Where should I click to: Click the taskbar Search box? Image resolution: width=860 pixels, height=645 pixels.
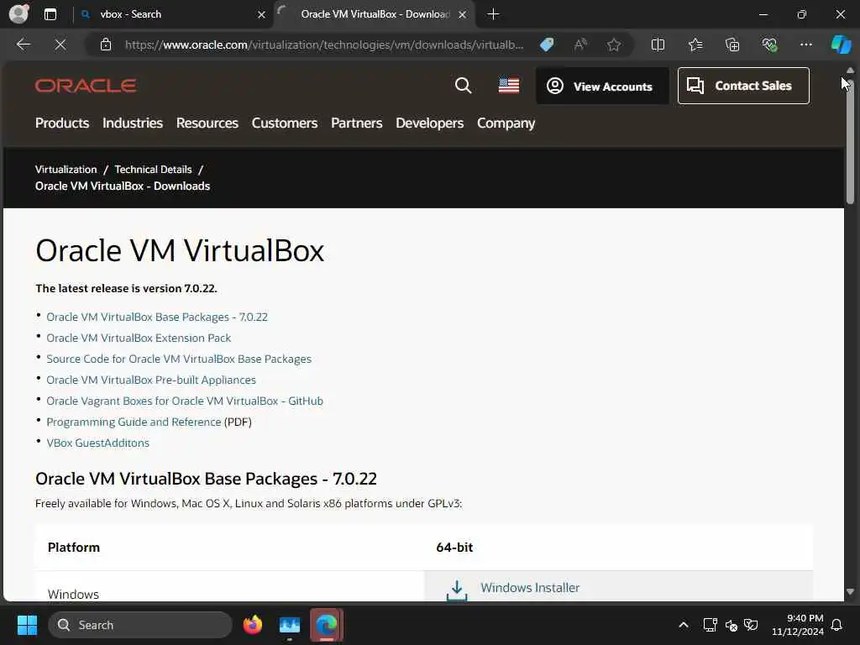click(140, 625)
